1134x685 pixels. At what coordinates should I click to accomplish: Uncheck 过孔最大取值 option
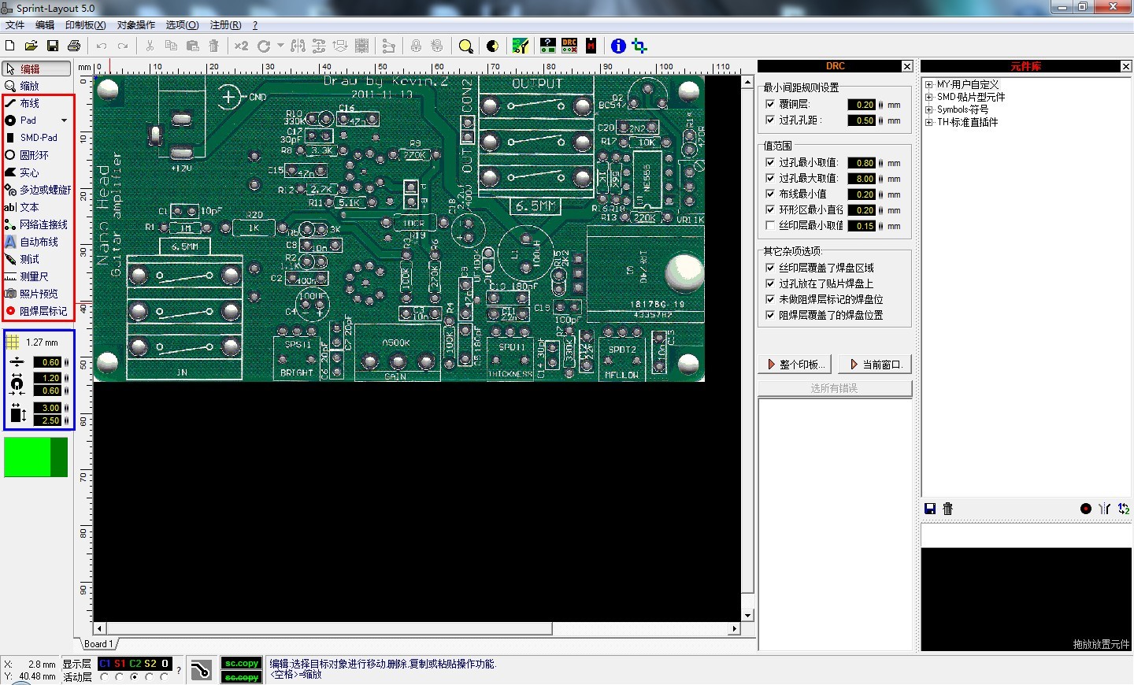point(770,178)
